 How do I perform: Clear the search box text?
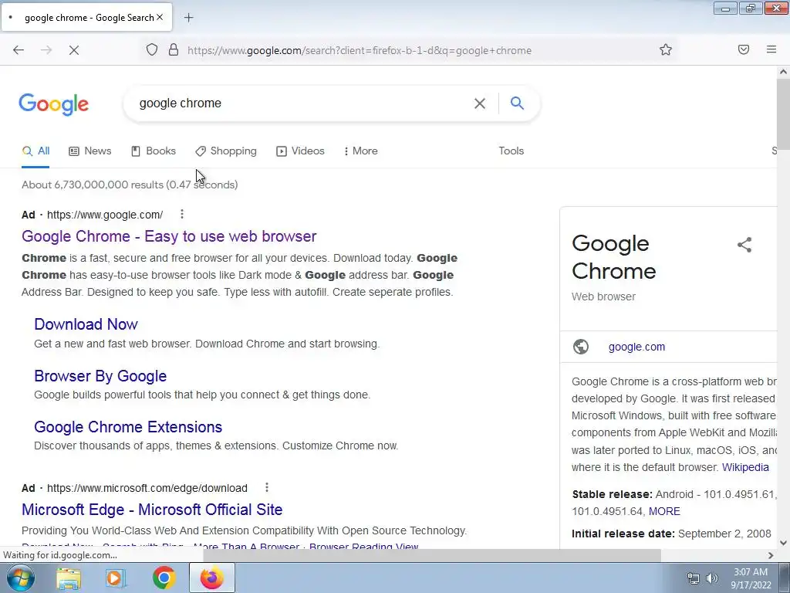click(480, 103)
